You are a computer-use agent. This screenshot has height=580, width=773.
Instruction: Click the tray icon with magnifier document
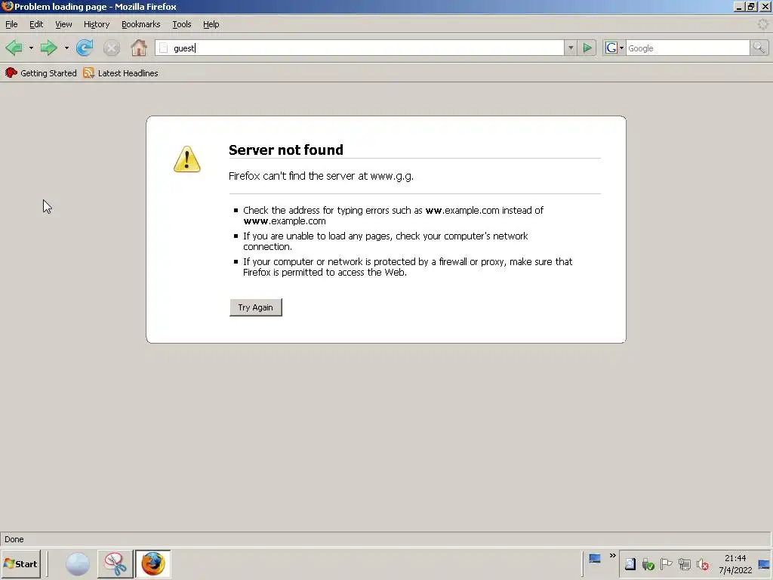point(630,564)
